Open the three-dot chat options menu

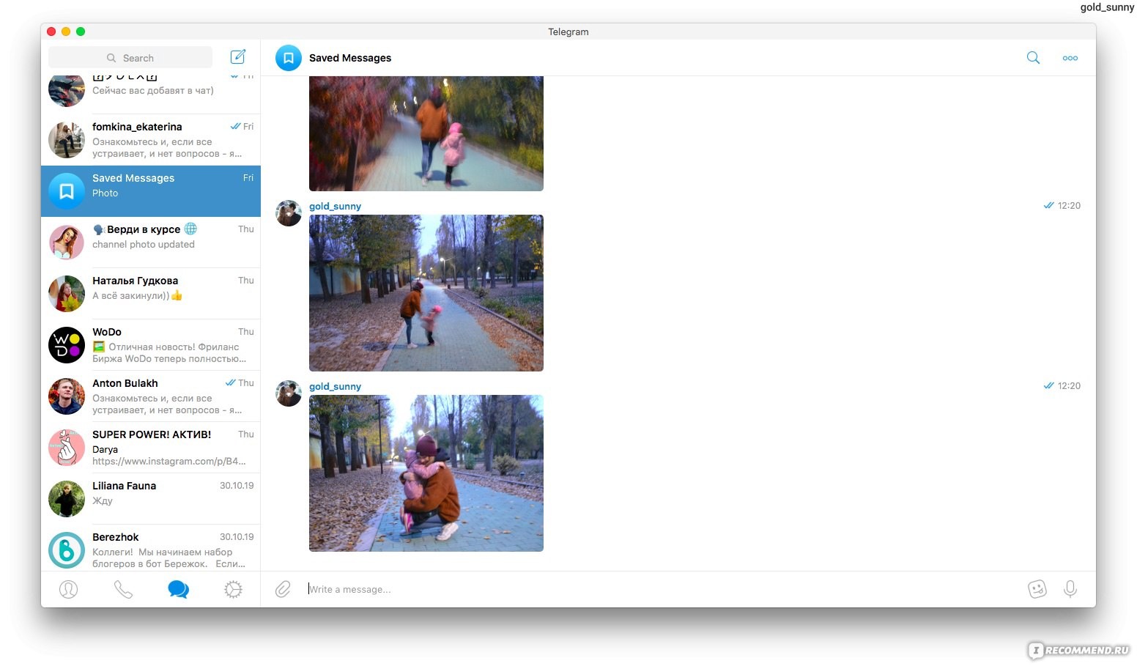coord(1070,58)
